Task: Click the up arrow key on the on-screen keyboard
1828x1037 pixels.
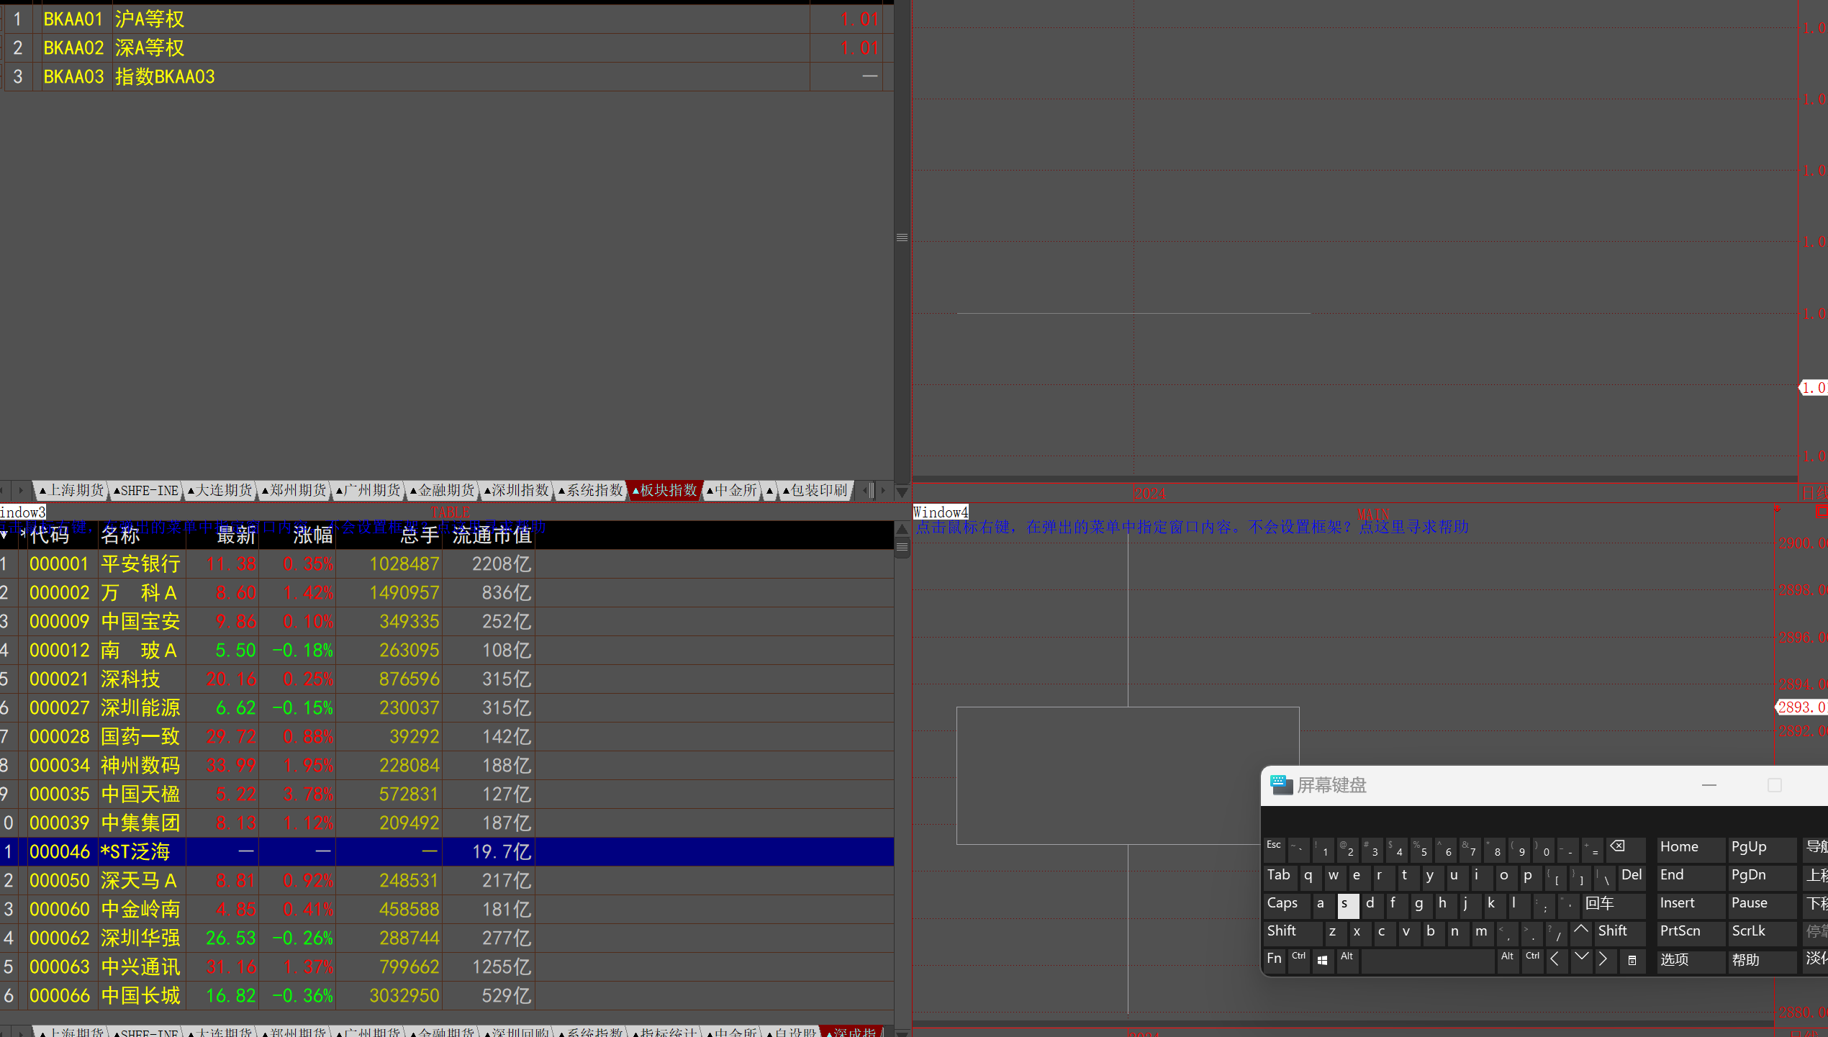Action: click(x=1580, y=933)
